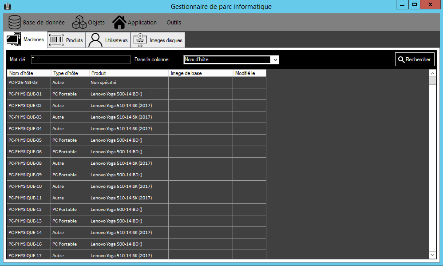
Task: Click the Objets cubes icon
Action: point(79,22)
